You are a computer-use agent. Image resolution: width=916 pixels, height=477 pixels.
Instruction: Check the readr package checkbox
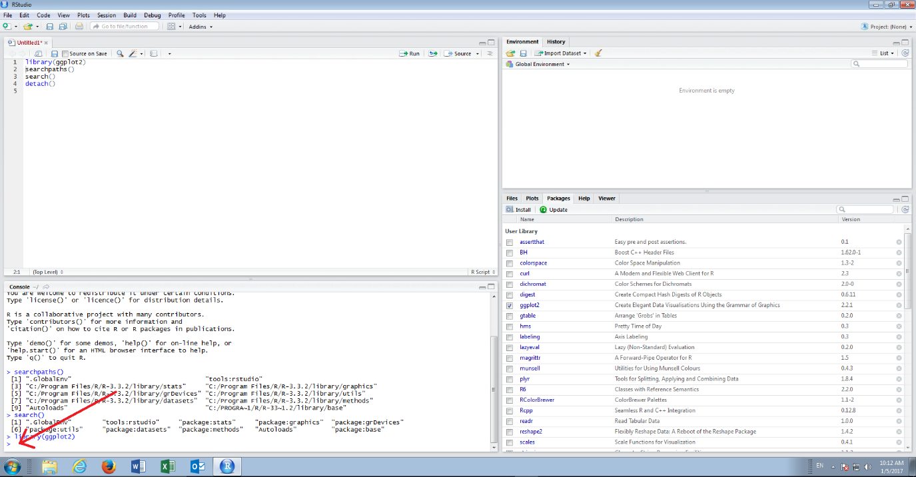[510, 421]
